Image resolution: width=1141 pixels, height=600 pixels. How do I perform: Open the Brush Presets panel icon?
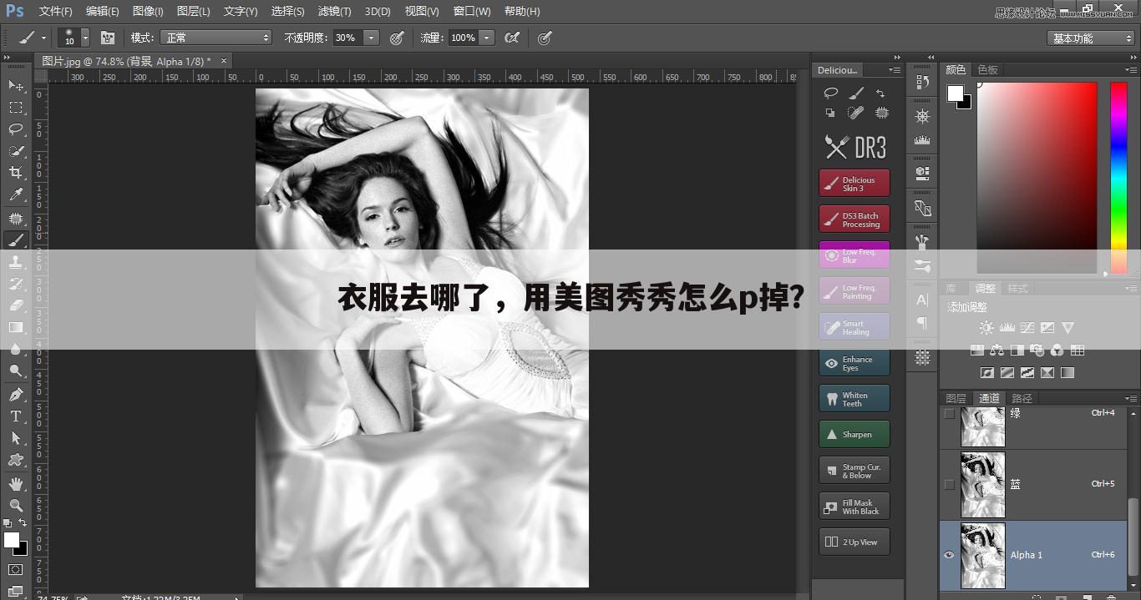point(922,265)
